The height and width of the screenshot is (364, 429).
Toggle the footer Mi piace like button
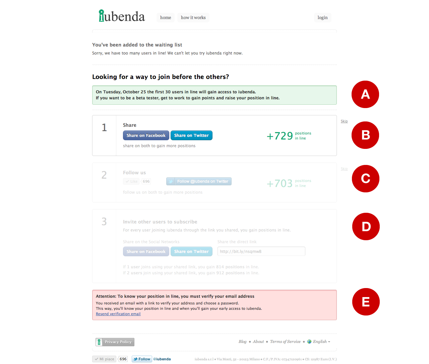click(105, 359)
